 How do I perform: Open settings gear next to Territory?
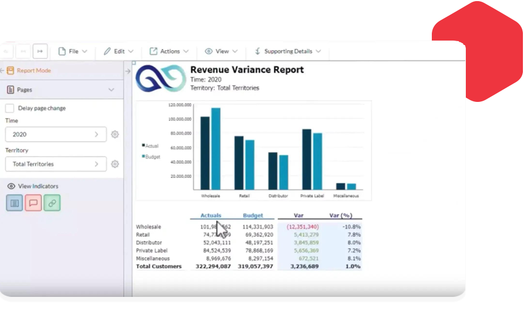[x=115, y=164]
